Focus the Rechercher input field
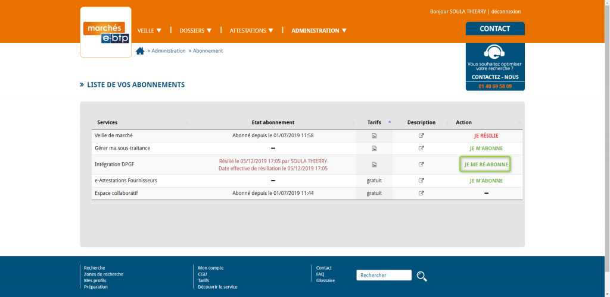610x297 pixels. point(384,275)
